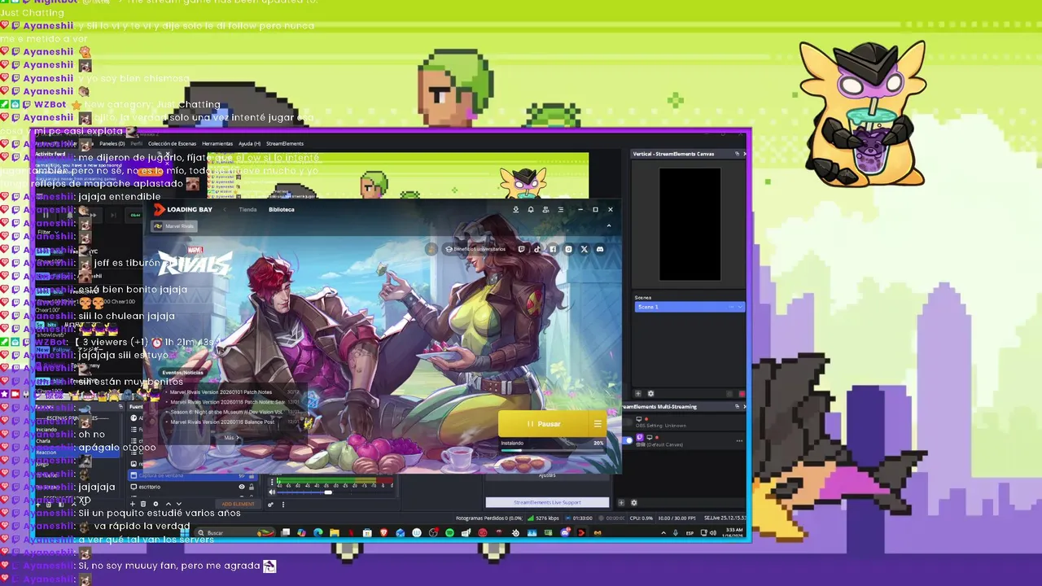This screenshot has width=1042, height=586.
Task: Open the Multi-Streaming panel gear settings
Action: coord(633,502)
